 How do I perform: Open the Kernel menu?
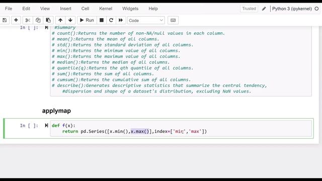(x=106, y=9)
